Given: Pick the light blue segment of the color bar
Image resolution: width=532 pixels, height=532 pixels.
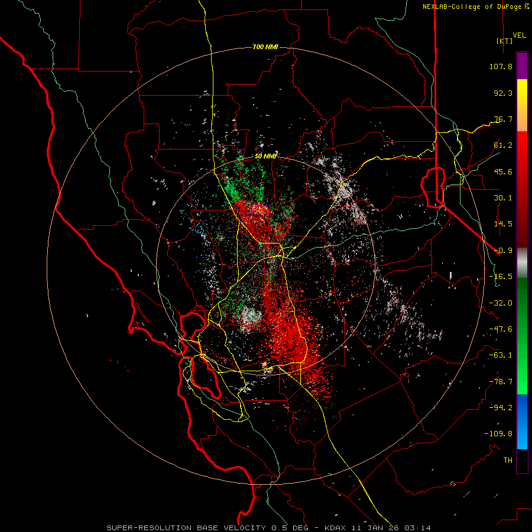Looking at the screenshot, I should pos(522,436).
